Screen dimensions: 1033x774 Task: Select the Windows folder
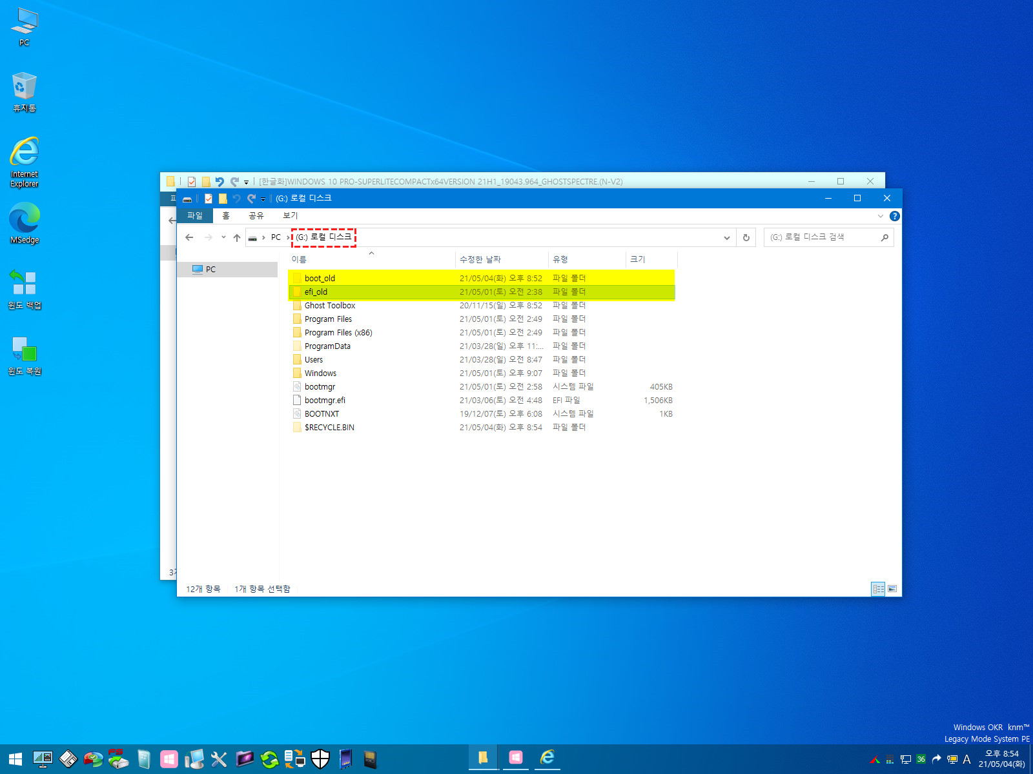482,373
